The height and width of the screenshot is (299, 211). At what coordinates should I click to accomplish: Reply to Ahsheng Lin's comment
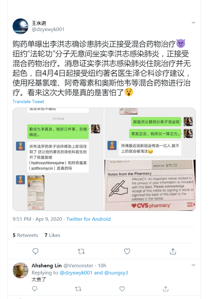click(35, 289)
